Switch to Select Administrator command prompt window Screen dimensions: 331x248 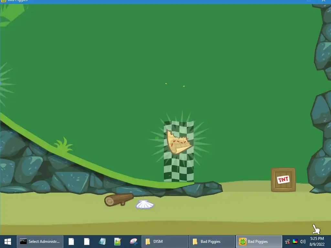pyautogui.click(x=40, y=242)
